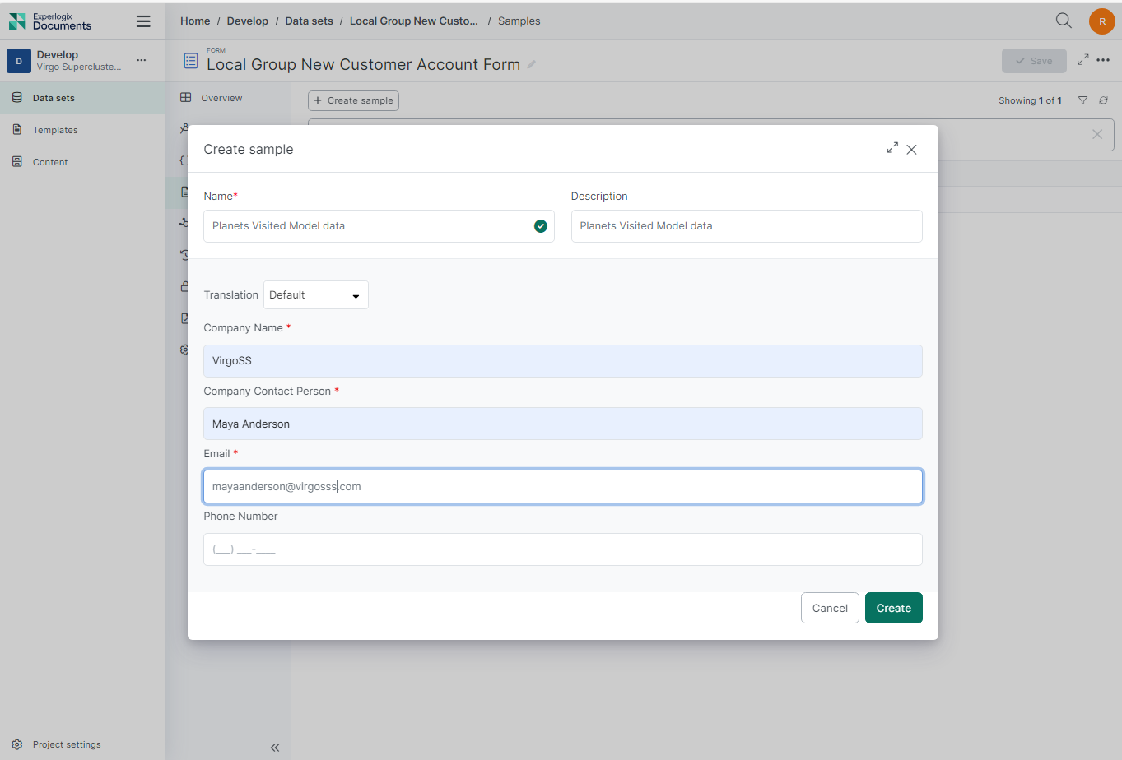Collapse the sidebar with double chevron
Viewport: 1122px width, 760px height.
pyautogui.click(x=275, y=748)
